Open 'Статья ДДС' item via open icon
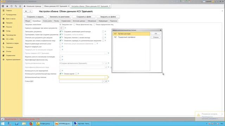The image size is (225, 126). click(106, 81)
